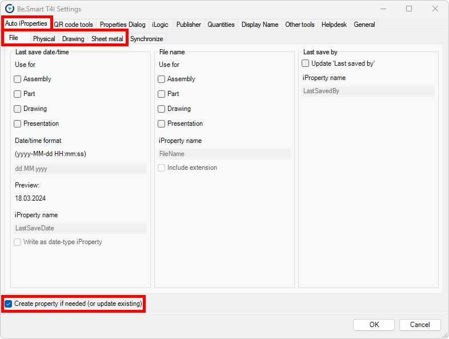Go to the Publisher tab
This screenshot has width=449, height=339.
pyautogui.click(x=189, y=25)
